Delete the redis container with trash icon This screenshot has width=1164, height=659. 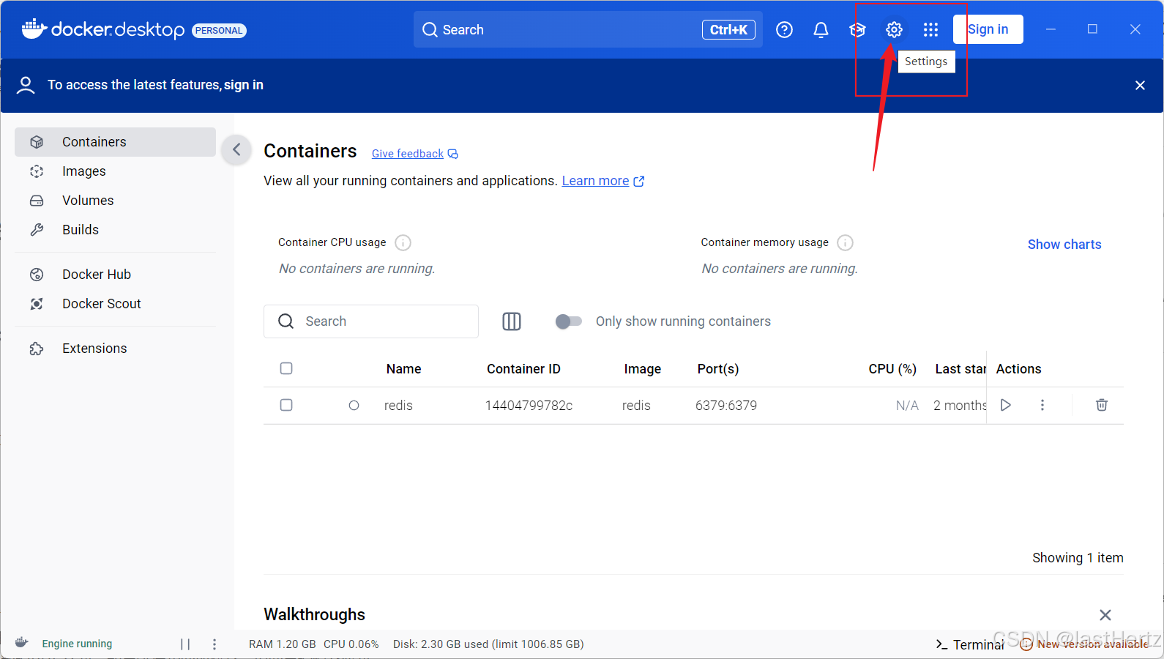pyautogui.click(x=1101, y=405)
